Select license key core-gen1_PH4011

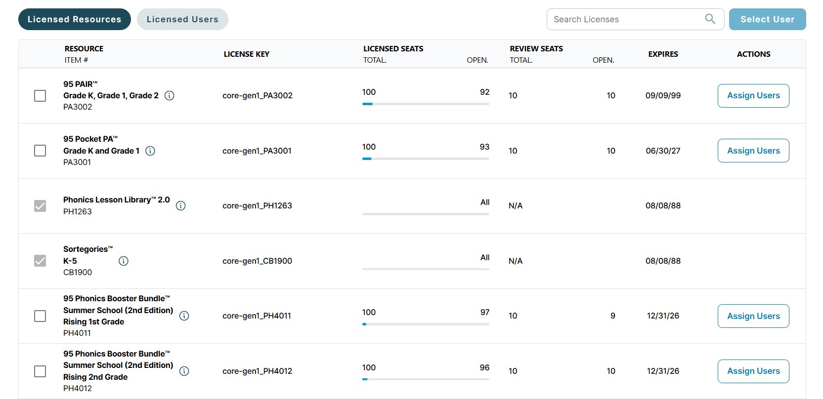coord(257,316)
